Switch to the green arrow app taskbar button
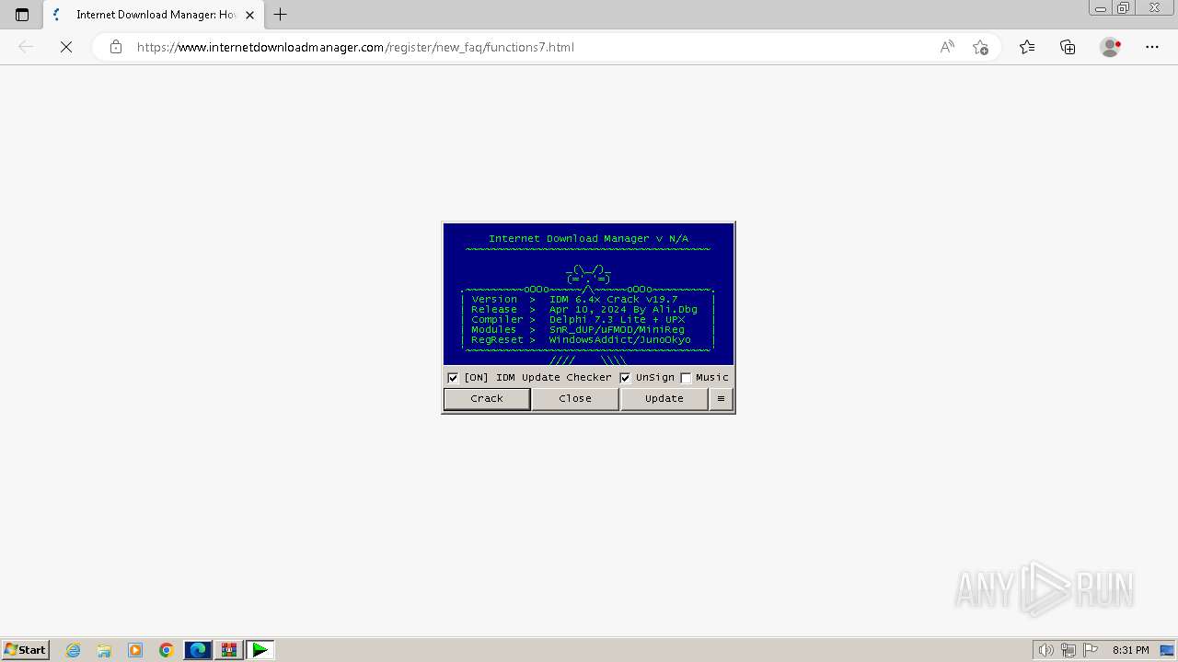Viewport: 1178px width, 662px height. (x=260, y=650)
